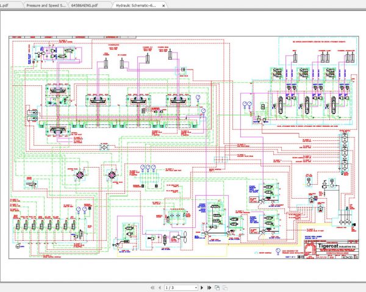Image resolution: width=366 pixels, height=292 pixels.
Task: Switch to the 64586AENG.pdf tab
Action: (85, 5)
